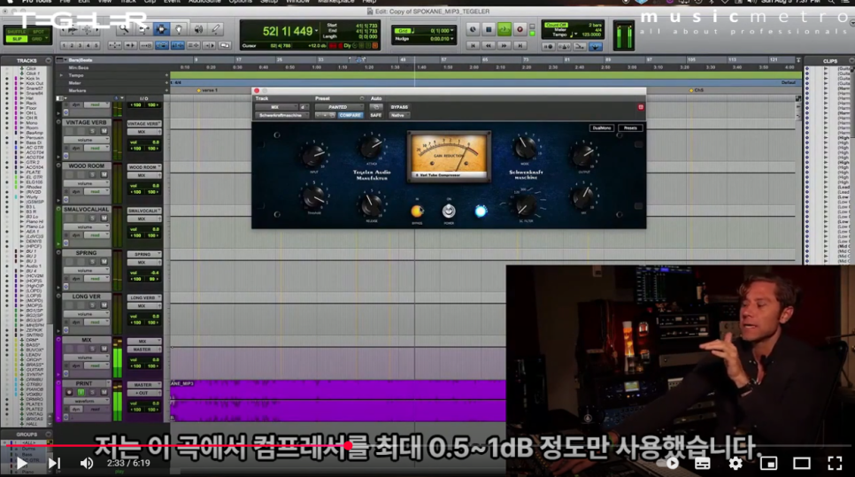Toggle the metronome click button
The height and width of the screenshot is (477, 855).
click(564, 47)
